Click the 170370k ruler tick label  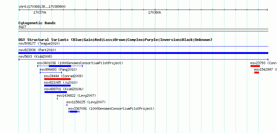click(40, 12)
